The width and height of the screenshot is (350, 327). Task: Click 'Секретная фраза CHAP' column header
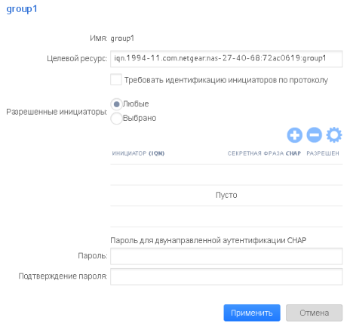pos(264,153)
